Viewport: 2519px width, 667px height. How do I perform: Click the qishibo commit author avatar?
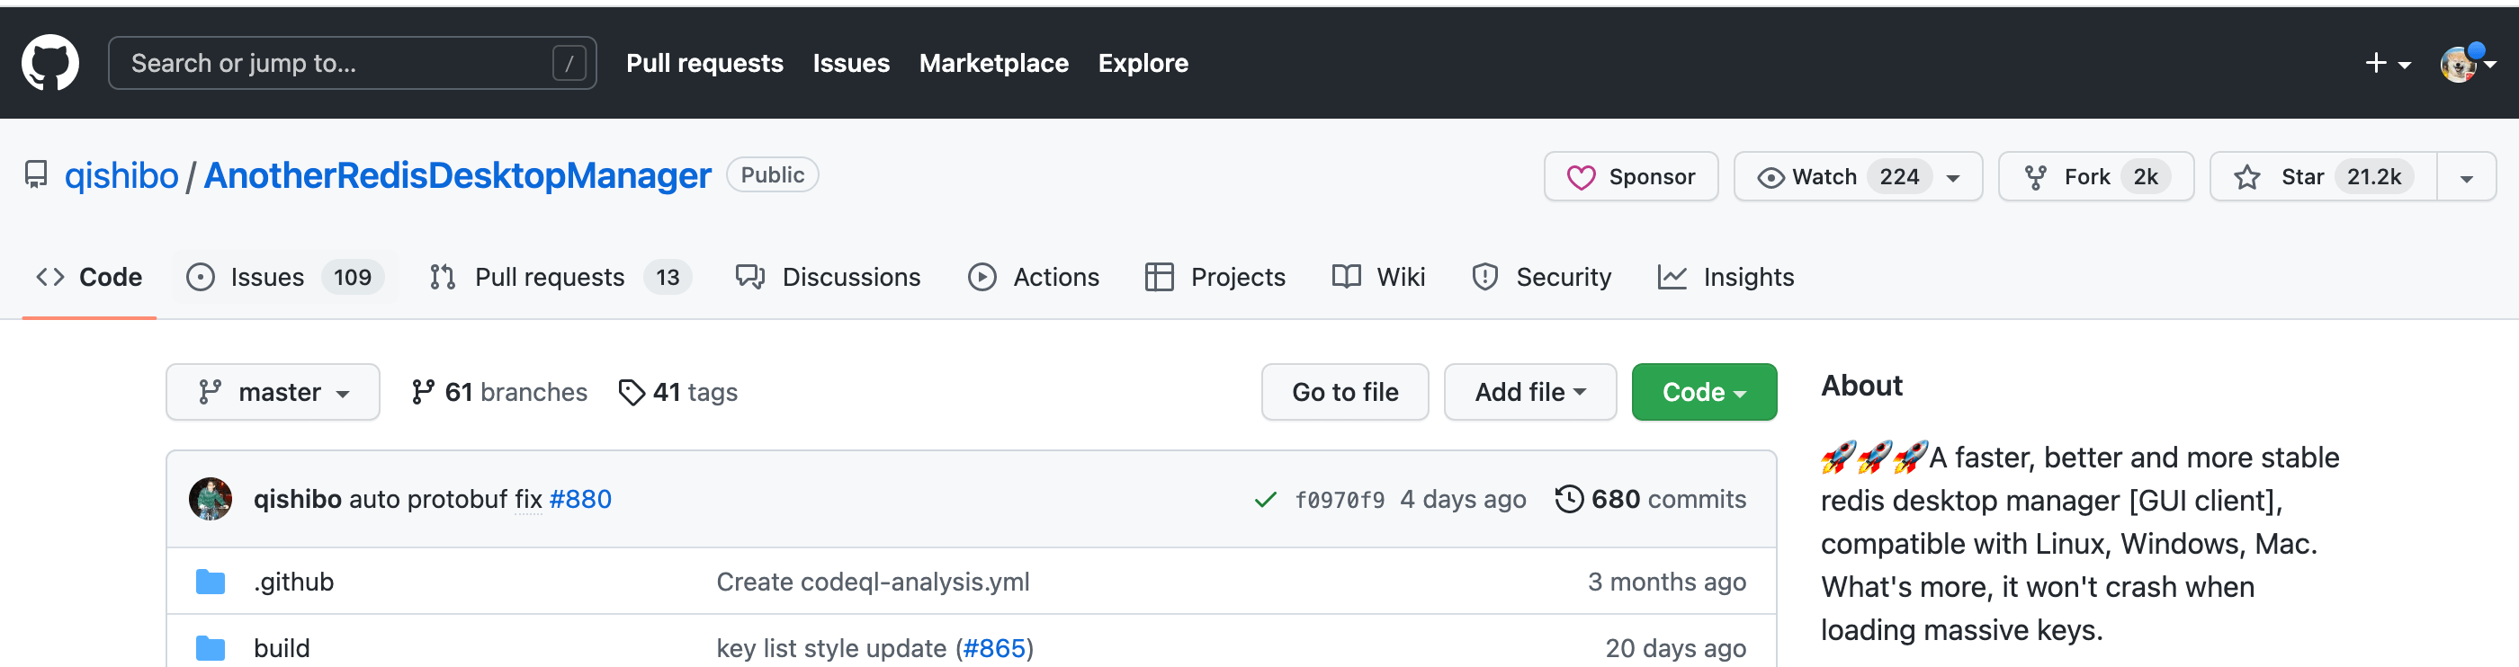click(x=211, y=499)
